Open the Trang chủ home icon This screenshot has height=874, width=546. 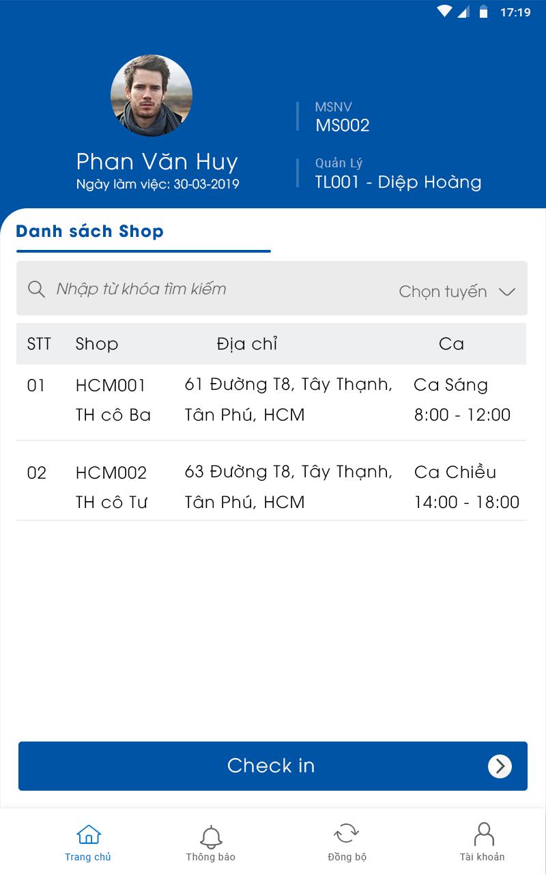89,834
